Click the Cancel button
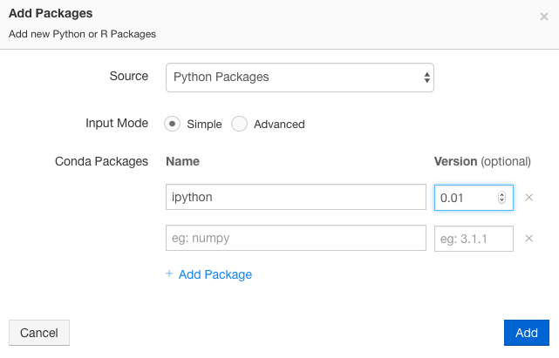 point(39,333)
